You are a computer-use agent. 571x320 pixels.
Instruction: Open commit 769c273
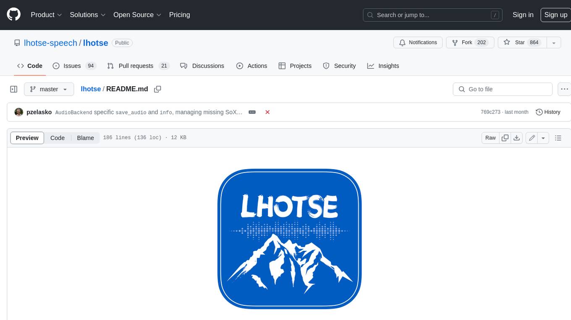(490, 112)
